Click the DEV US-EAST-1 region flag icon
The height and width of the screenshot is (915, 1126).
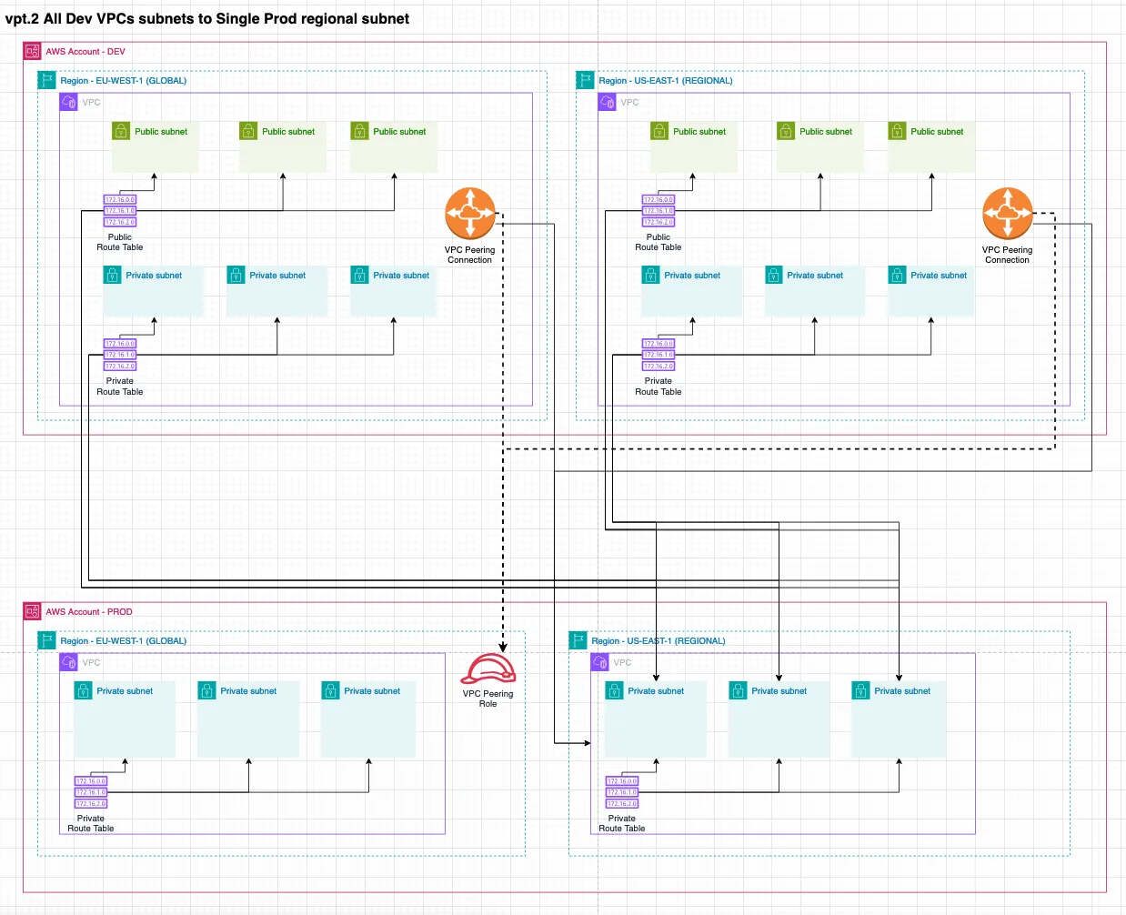point(585,81)
